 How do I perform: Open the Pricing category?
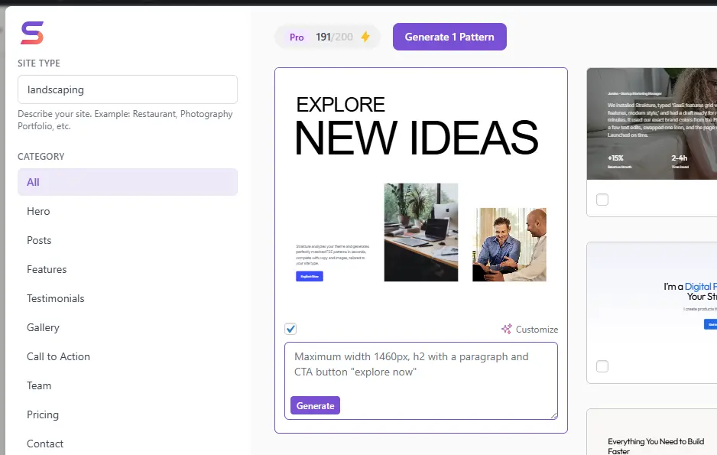click(43, 414)
